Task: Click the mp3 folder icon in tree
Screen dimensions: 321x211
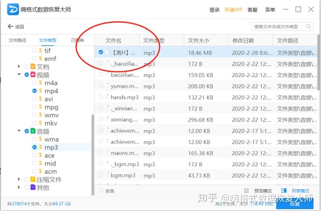Action: coord(40,147)
